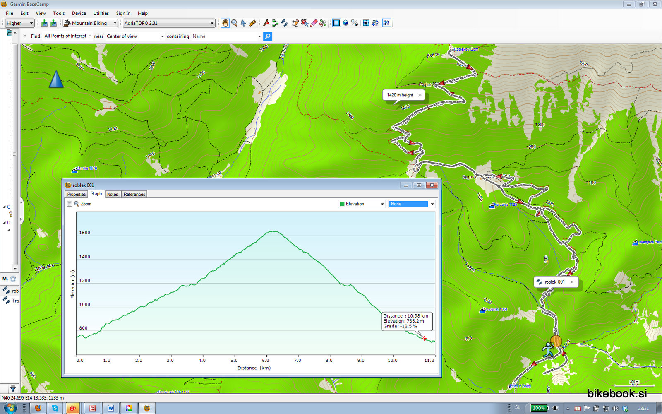The height and width of the screenshot is (414, 662).
Task: Open the Utilities menu
Action: (101, 13)
